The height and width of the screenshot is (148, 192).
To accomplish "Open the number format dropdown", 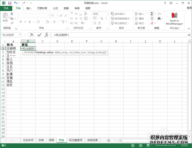I will tap(107, 14).
